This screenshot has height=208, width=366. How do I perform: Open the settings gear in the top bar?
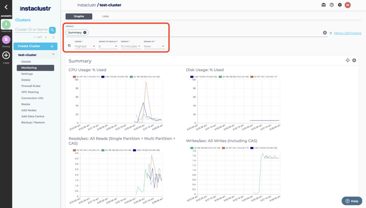(x=340, y=5)
